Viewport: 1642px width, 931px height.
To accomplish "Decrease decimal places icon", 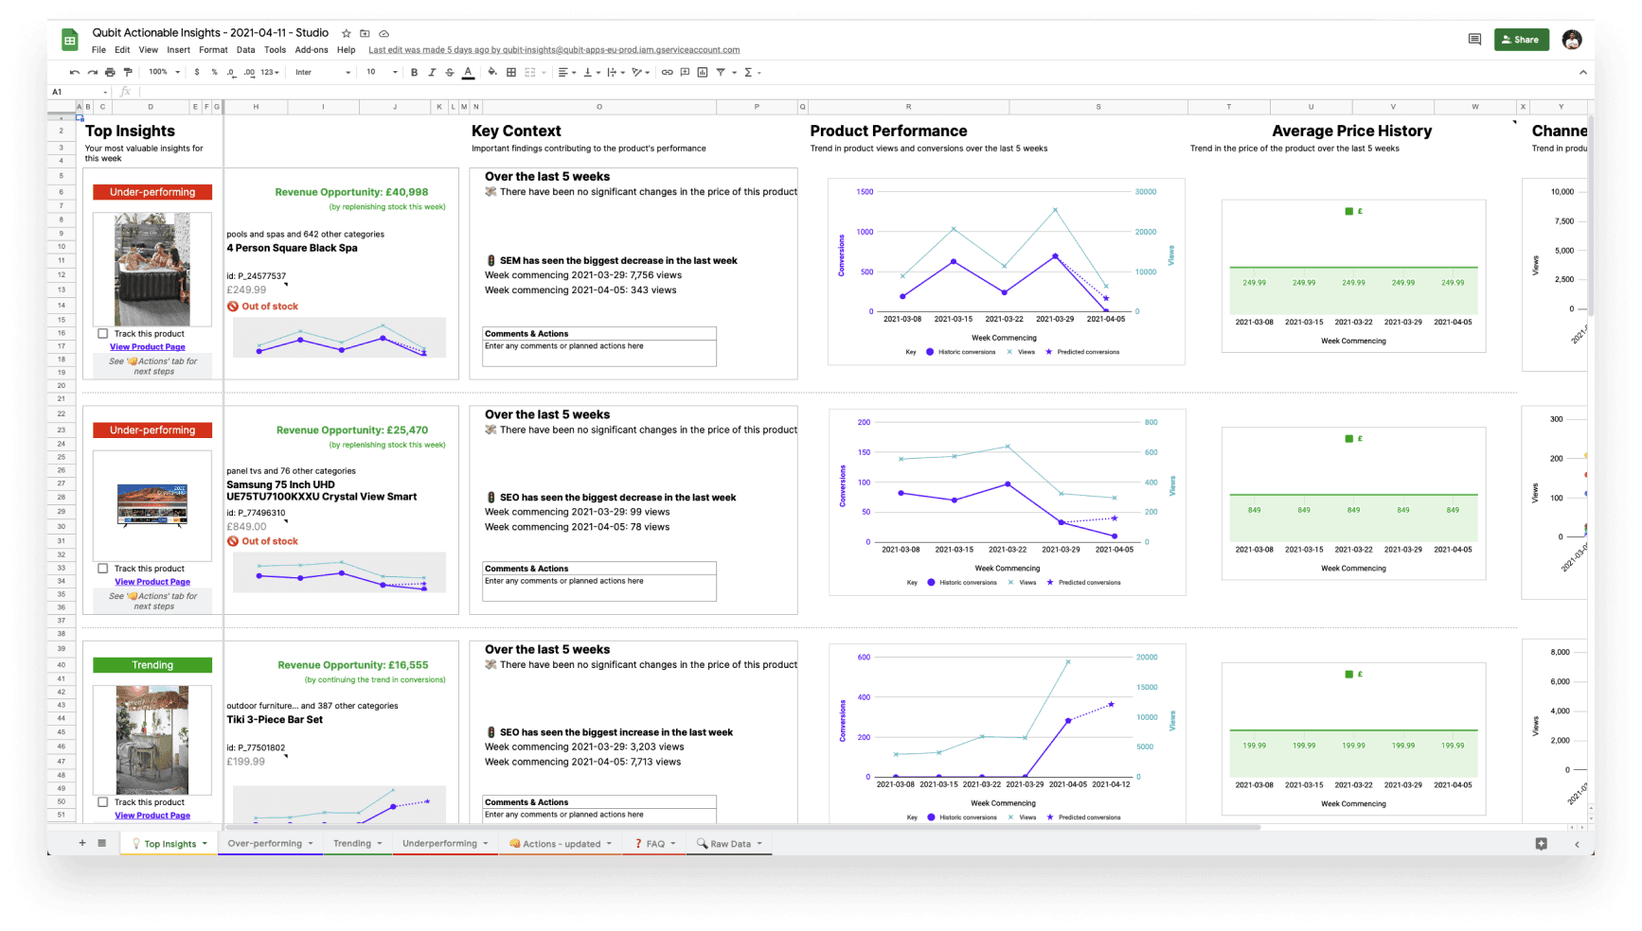I will click(231, 72).
